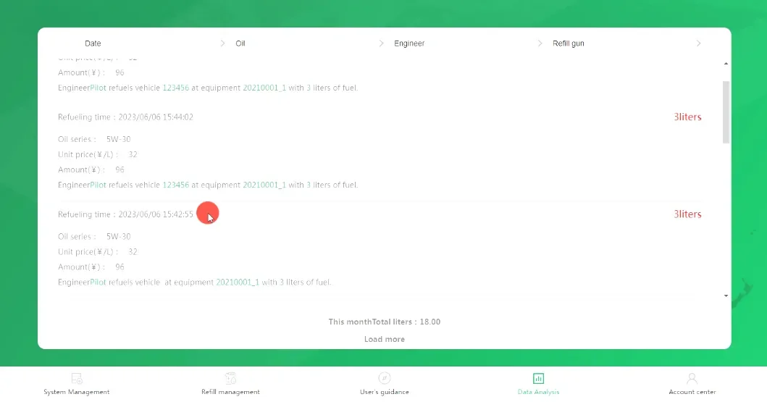Open the Refill management icon
Viewport: 767px width, 402px height.
tap(230, 379)
